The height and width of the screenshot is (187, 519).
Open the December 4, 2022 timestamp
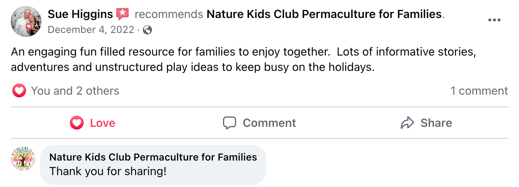point(91,30)
